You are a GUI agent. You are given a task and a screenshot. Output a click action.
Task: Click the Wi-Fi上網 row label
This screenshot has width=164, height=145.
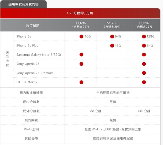click(x=31, y=129)
